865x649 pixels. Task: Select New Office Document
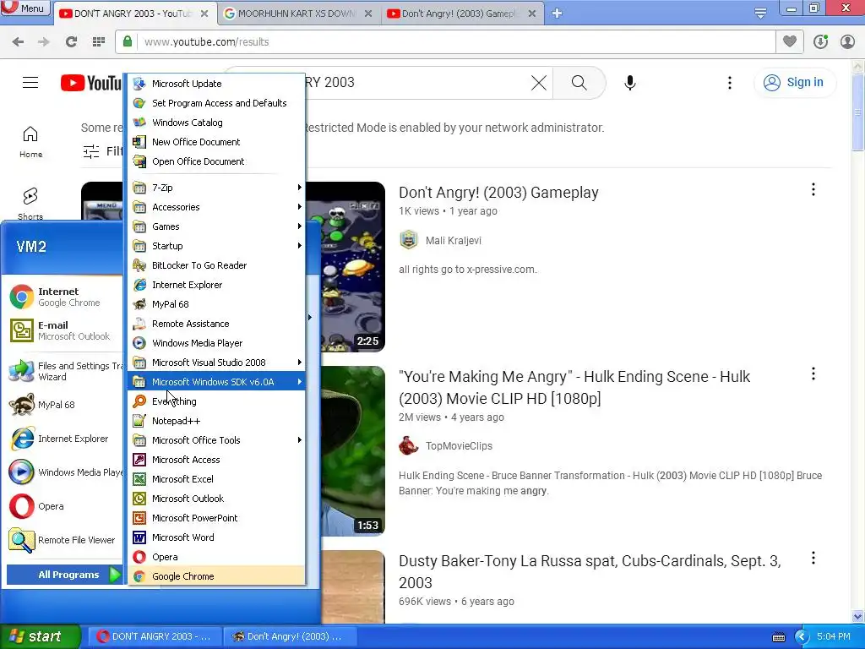point(216,142)
